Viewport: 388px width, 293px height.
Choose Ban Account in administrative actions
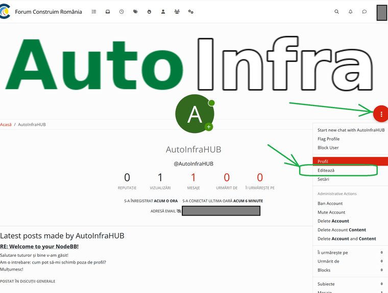(330, 203)
